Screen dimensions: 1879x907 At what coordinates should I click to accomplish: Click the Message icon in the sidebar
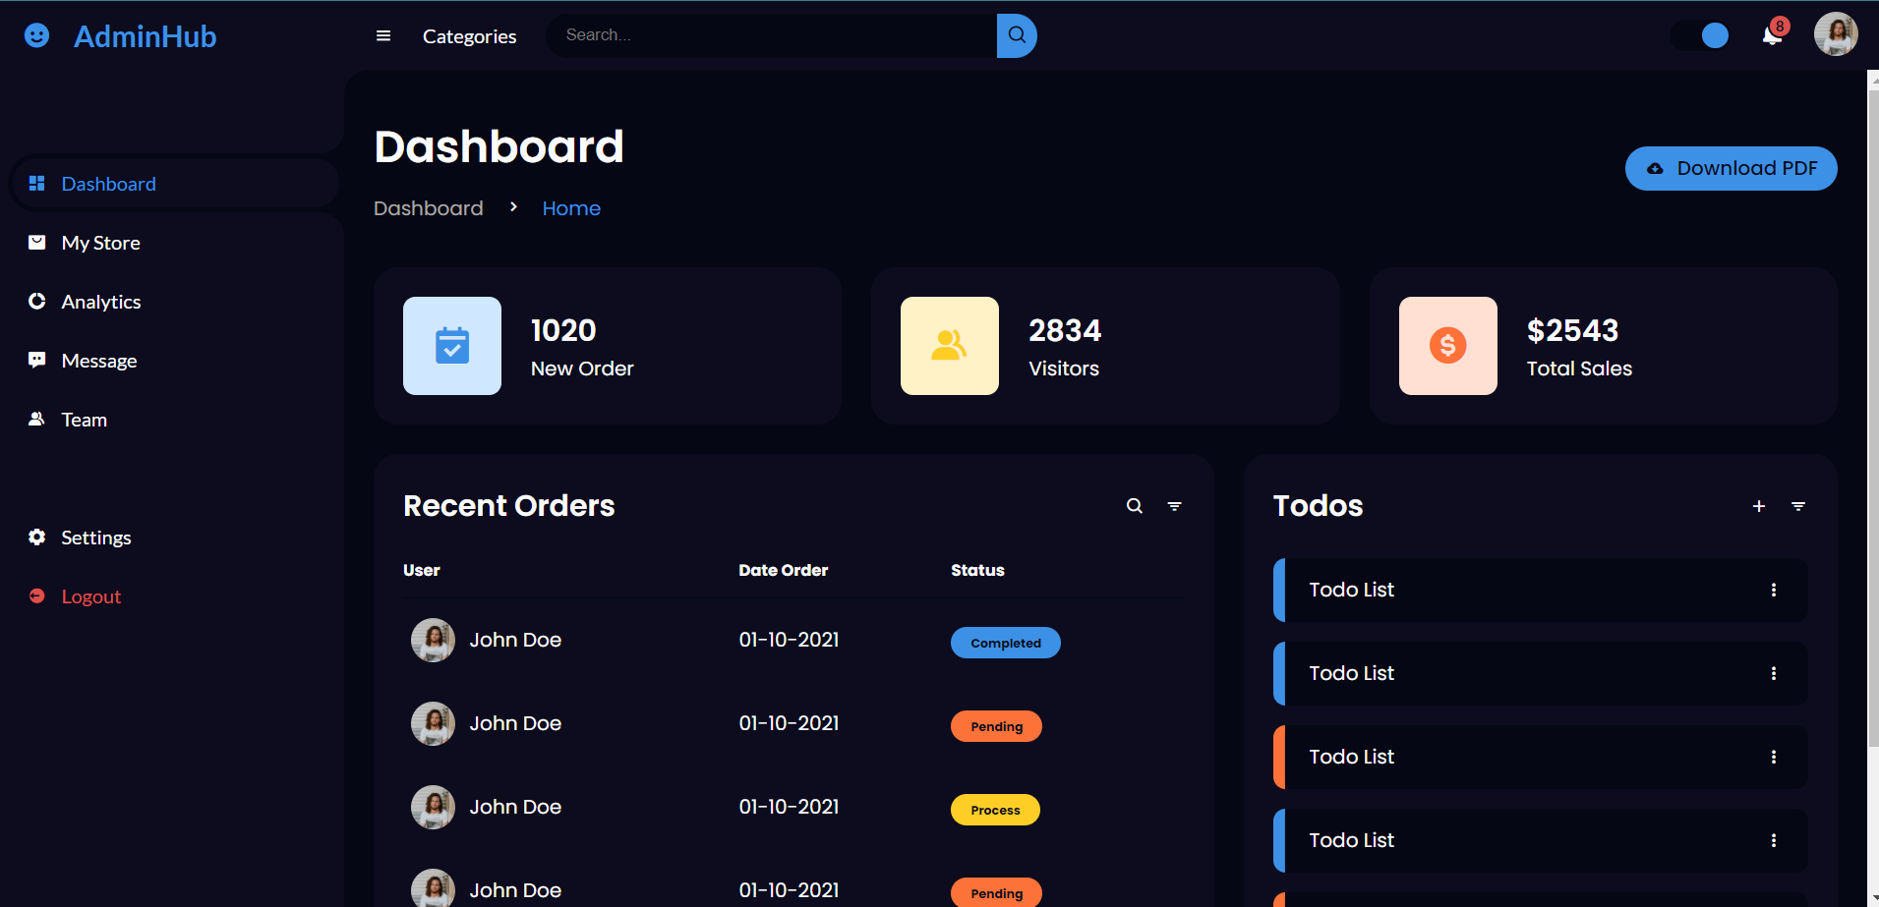tap(36, 360)
